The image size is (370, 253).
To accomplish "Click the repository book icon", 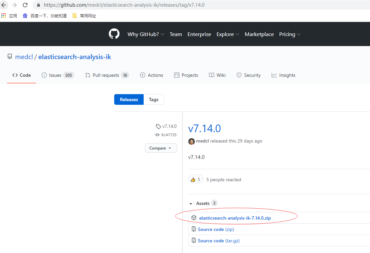I will click(10, 57).
